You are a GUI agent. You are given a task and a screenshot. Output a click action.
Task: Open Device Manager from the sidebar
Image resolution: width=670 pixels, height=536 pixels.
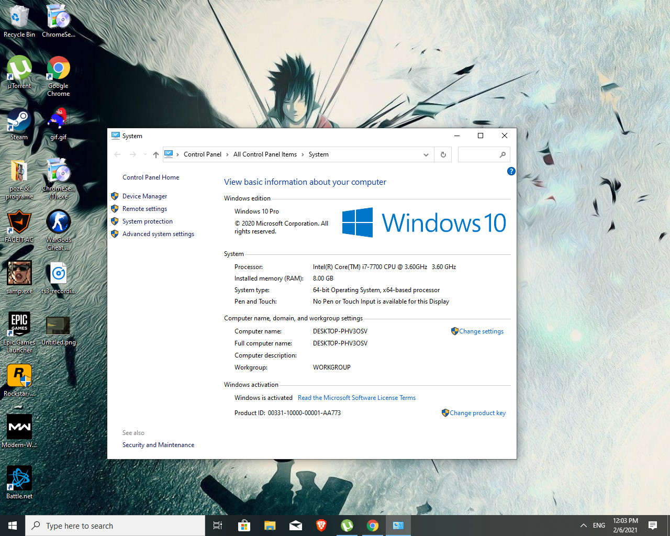pyautogui.click(x=145, y=196)
